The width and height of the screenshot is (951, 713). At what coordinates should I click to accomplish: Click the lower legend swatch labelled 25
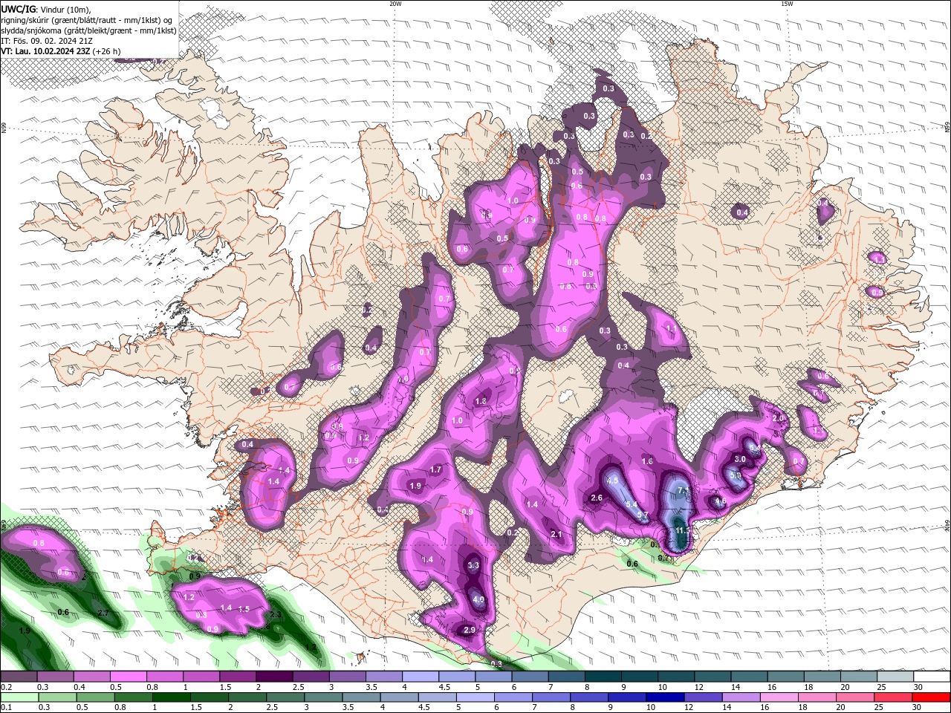[x=893, y=697]
